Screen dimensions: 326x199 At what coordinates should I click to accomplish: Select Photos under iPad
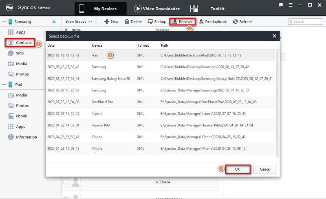coord(18,106)
